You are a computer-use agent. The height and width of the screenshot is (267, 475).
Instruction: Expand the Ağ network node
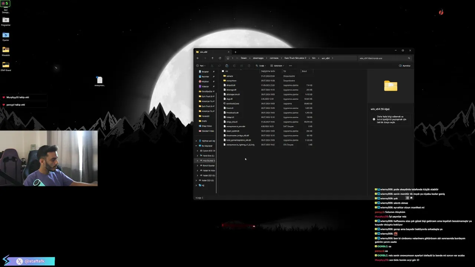pyautogui.click(x=196, y=185)
